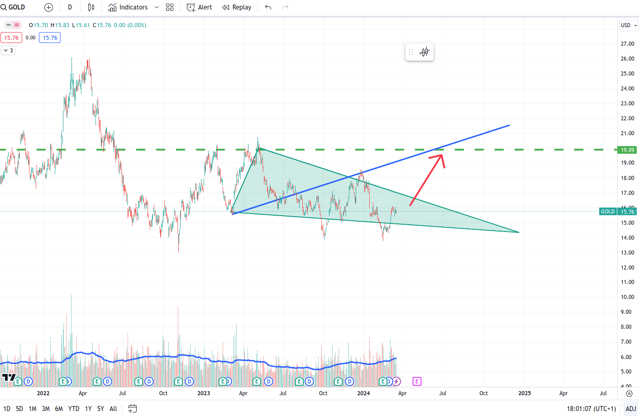The width and height of the screenshot is (639, 416).
Task: Open the multi-chart layout grid icon
Action: point(169,7)
